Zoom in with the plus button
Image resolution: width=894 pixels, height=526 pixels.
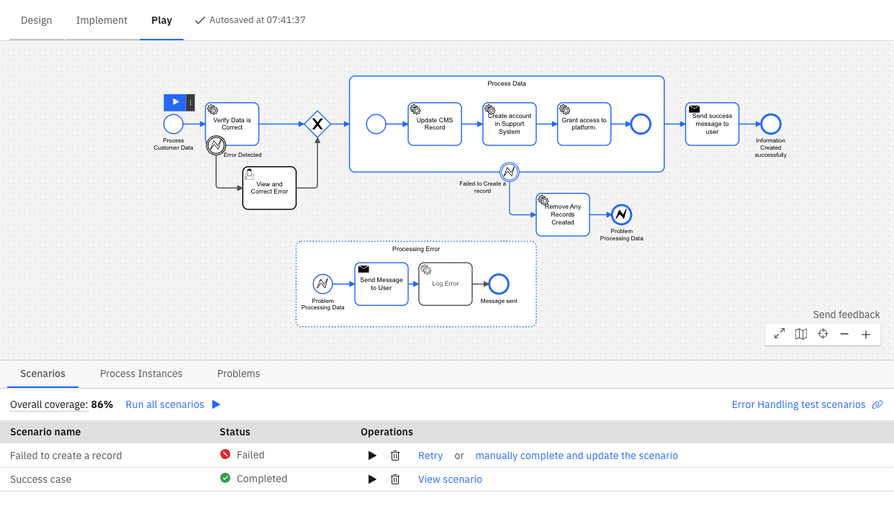click(866, 334)
